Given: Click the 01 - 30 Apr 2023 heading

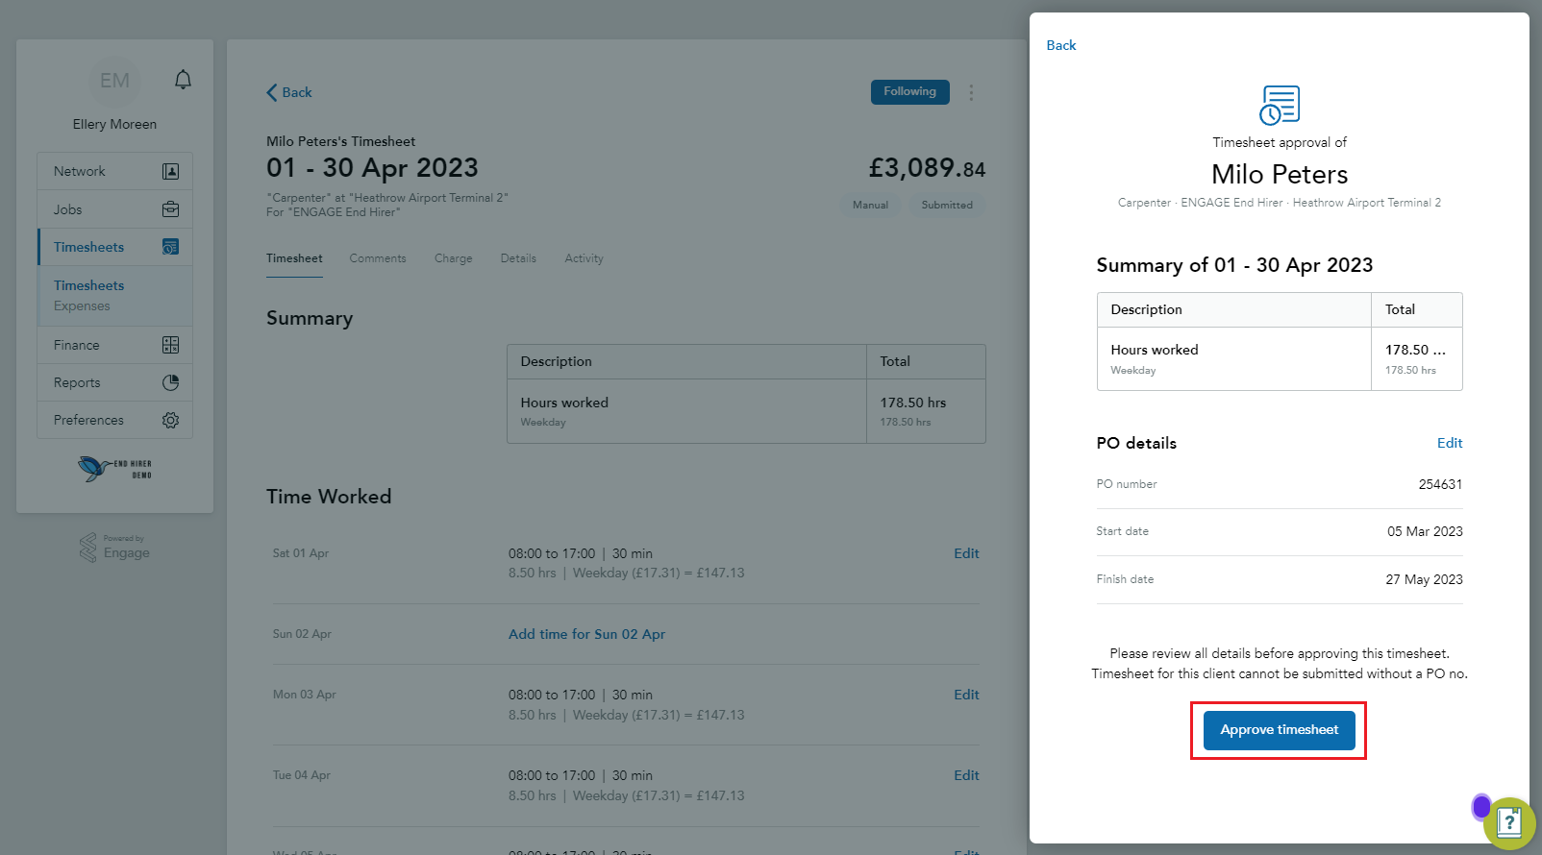Looking at the screenshot, I should coord(372,167).
